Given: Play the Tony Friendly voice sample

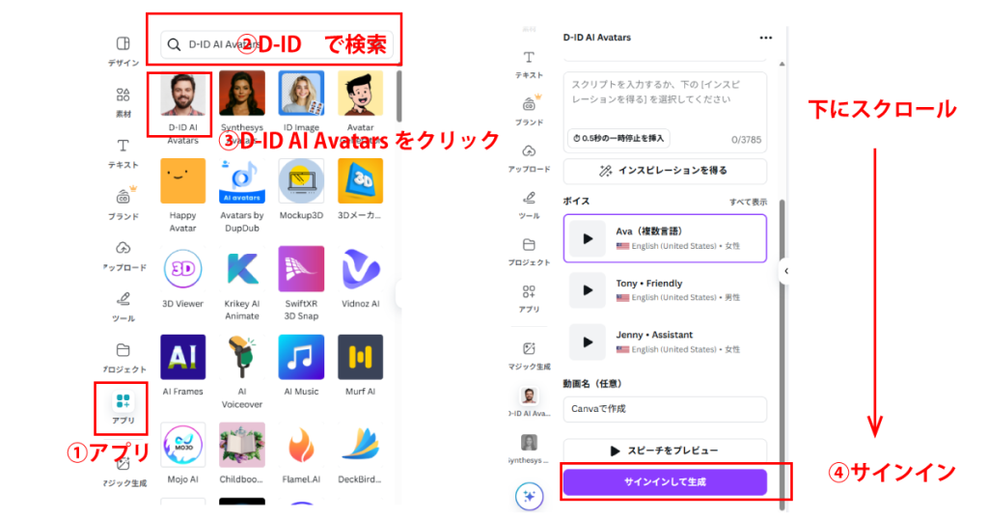Looking at the screenshot, I should click(588, 290).
